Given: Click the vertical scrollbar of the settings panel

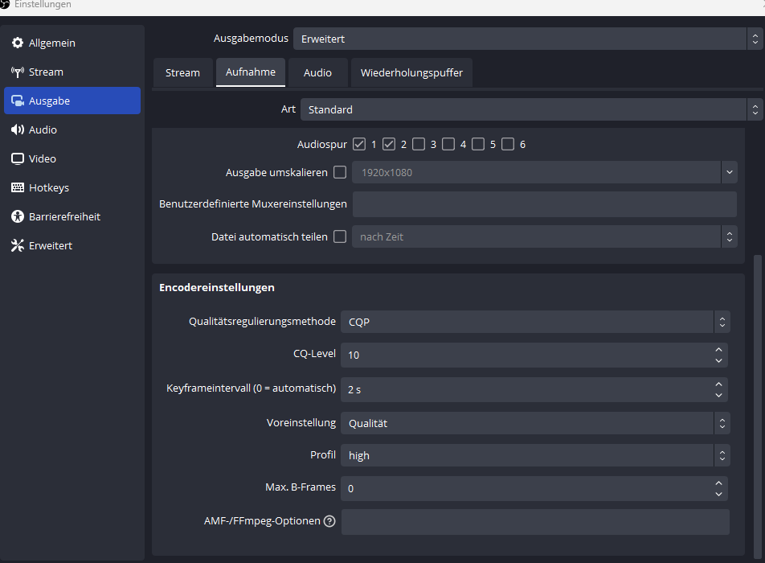Looking at the screenshot, I should pos(758,405).
